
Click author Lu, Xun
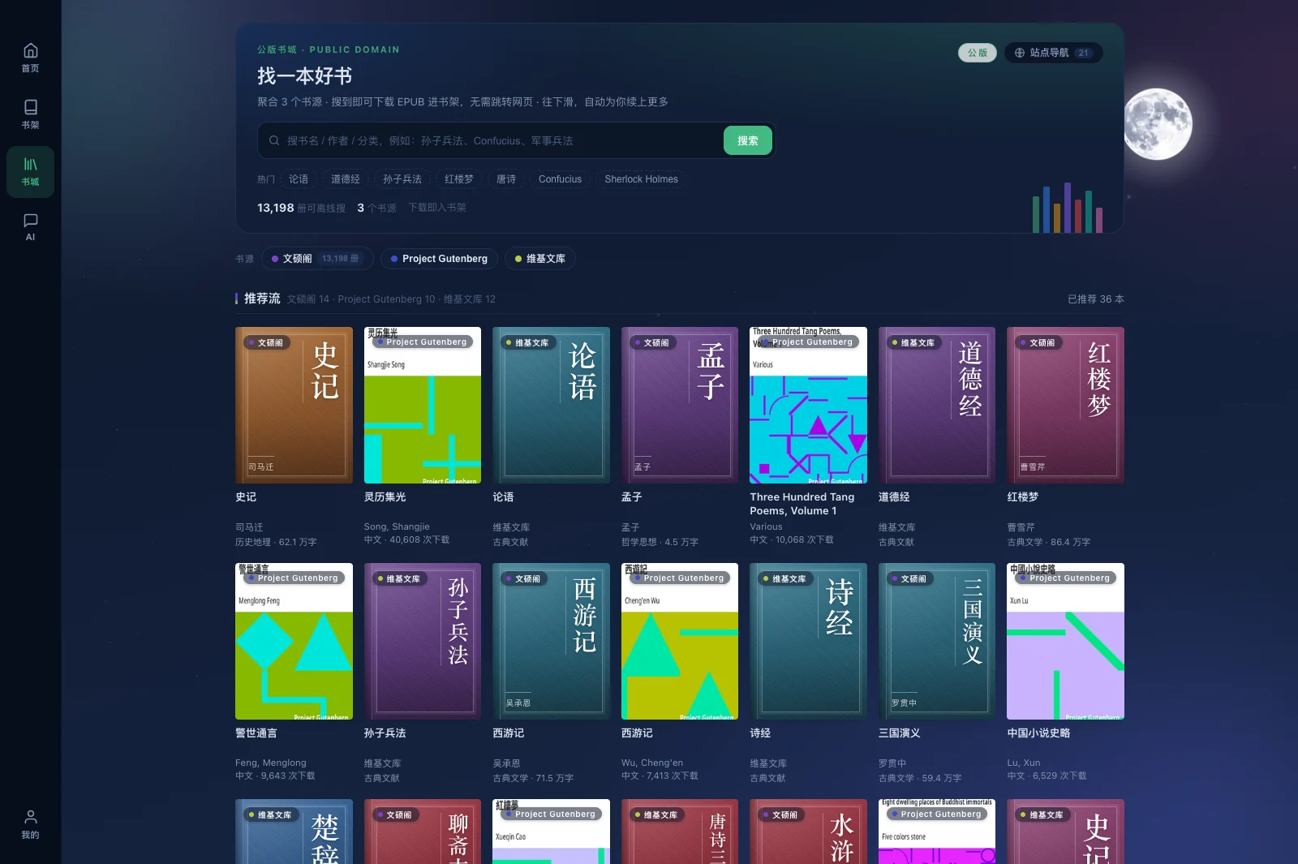pyautogui.click(x=1024, y=763)
